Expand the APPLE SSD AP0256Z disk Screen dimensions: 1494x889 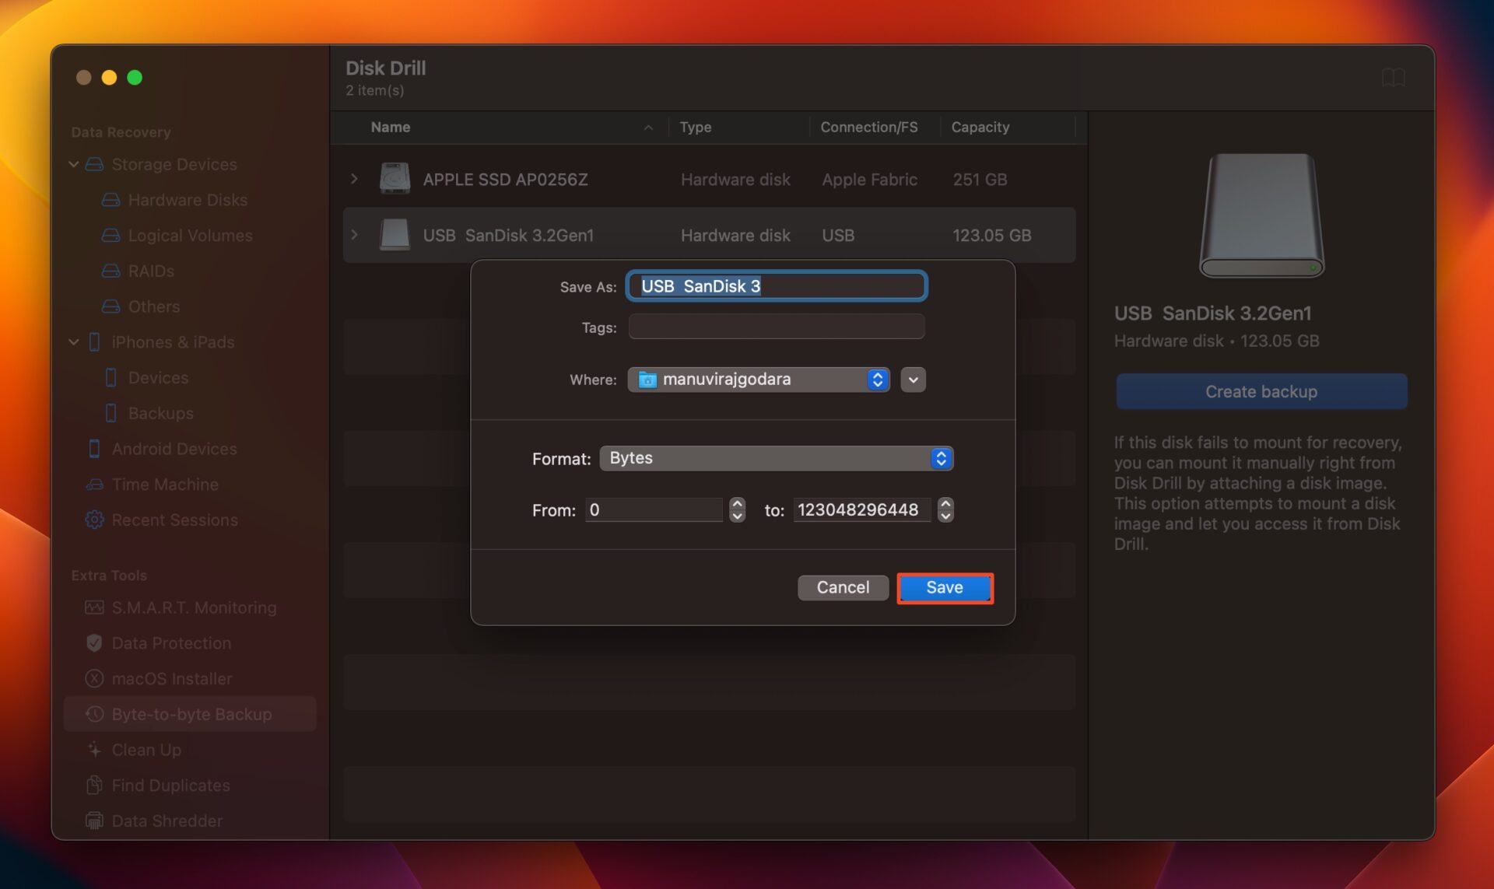pyautogui.click(x=355, y=179)
